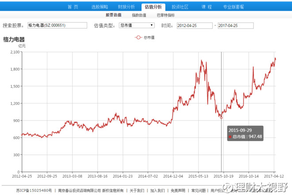This screenshot has width=292, height=195.
Task: Toggle the 总市值 legend series
Action: point(145,37)
